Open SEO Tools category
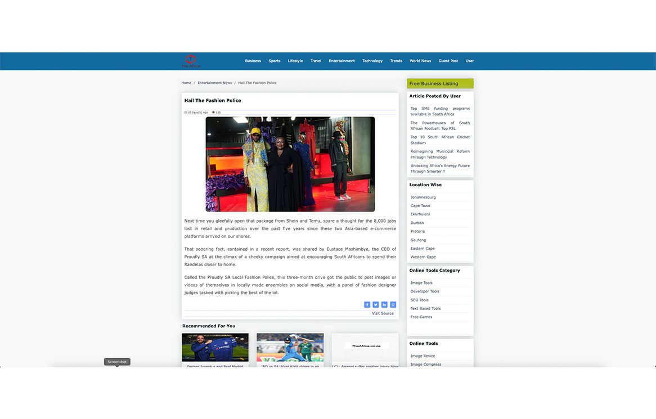This screenshot has height=419, width=656. (x=419, y=300)
